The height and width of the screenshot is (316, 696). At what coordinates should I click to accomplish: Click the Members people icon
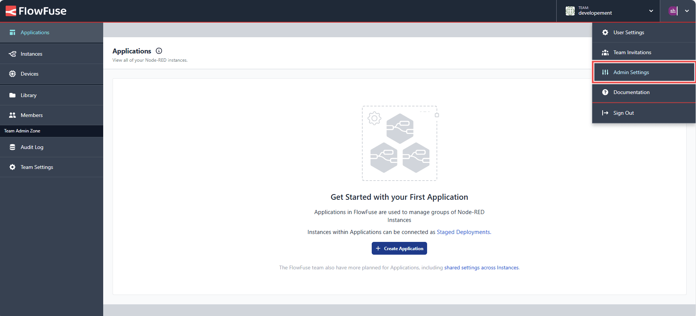click(x=12, y=115)
